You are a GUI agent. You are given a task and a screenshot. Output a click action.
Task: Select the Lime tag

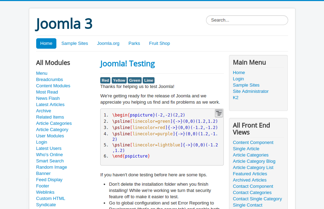[x=149, y=80]
